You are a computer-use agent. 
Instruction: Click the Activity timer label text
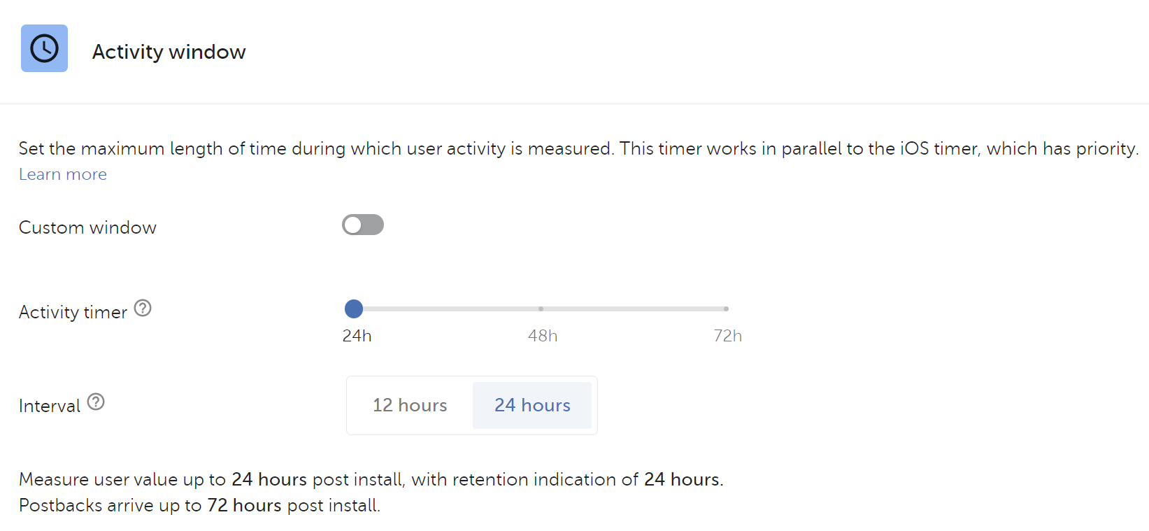pyautogui.click(x=73, y=312)
